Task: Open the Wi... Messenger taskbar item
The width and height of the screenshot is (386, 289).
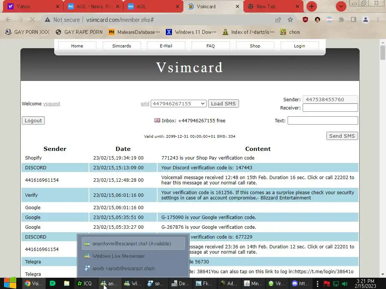Action: pos(132,283)
